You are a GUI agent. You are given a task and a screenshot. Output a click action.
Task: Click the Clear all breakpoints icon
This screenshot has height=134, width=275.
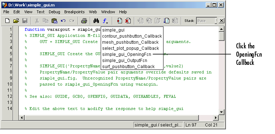[128, 21]
